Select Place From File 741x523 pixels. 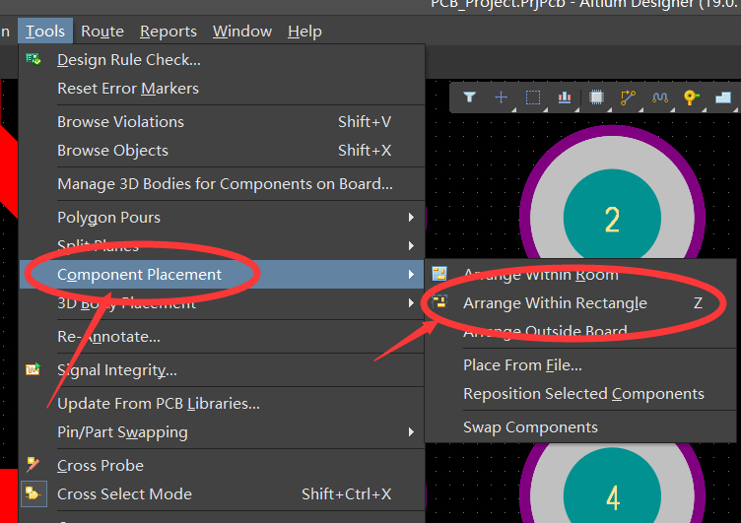click(580, 365)
